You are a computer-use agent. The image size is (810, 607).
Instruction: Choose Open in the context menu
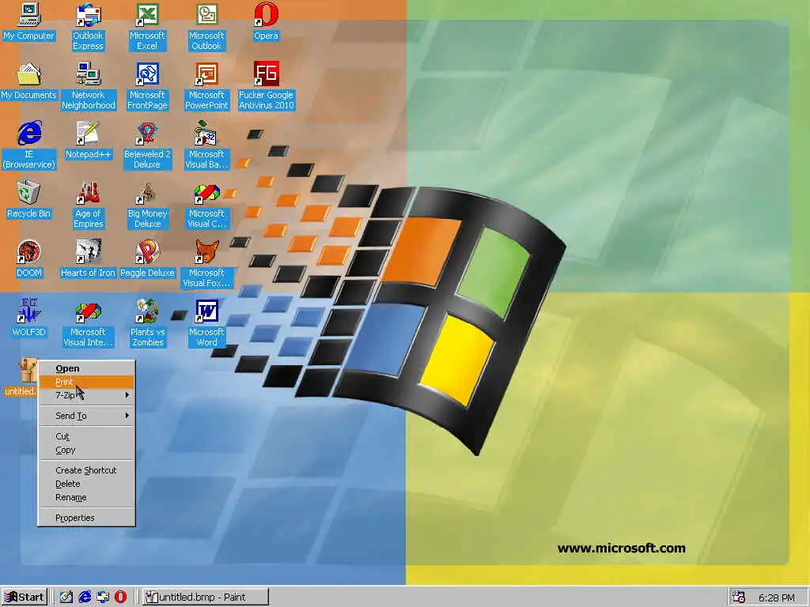(x=87, y=368)
